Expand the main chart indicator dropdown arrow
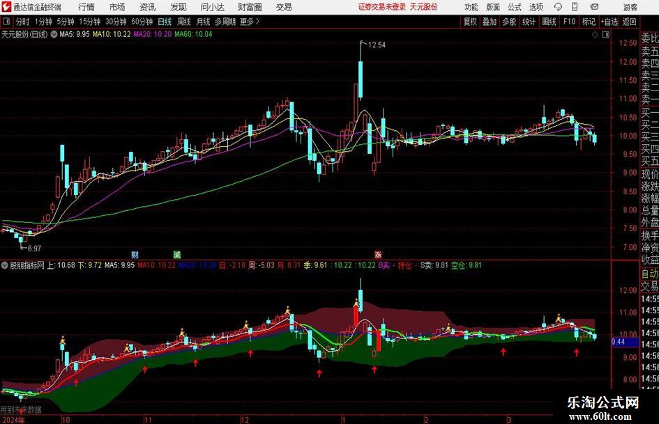Screen dimensions: 659x424 pos(54,34)
